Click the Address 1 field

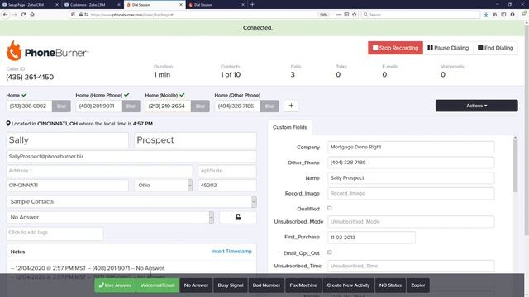[x=99, y=171]
